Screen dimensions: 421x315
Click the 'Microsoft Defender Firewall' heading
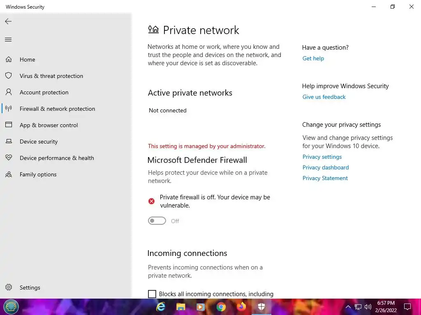[x=197, y=160]
